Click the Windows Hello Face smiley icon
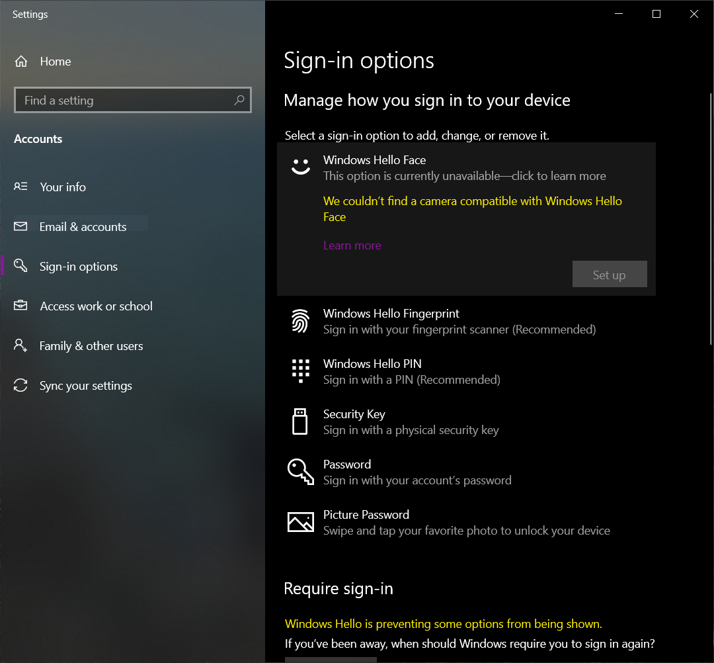714x663 pixels. click(x=301, y=166)
